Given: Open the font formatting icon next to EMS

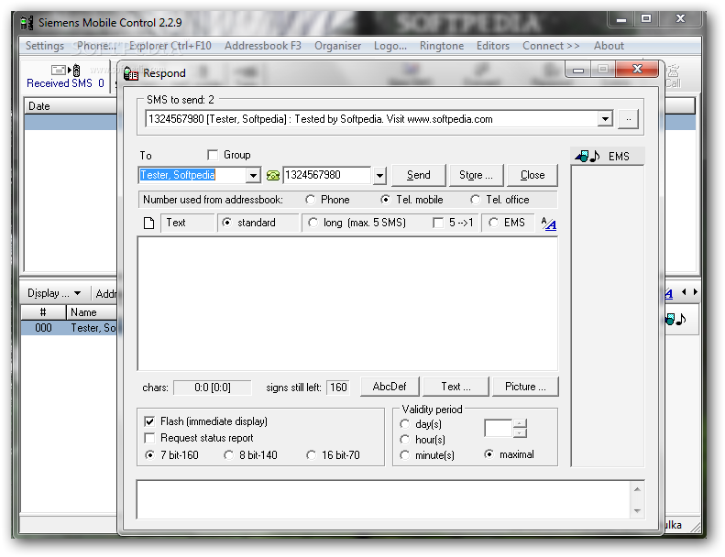Looking at the screenshot, I should click(x=548, y=224).
